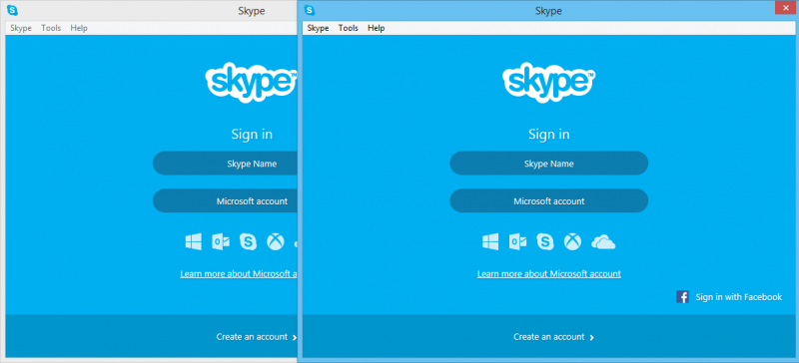Click the Outlook icon in back window

click(x=221, y=241)
